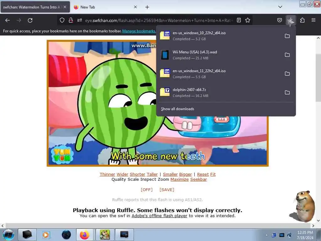The image size is (321, 241).
Task: Click the taskbar clock 12:35 PM
Action: click(305, 235)
